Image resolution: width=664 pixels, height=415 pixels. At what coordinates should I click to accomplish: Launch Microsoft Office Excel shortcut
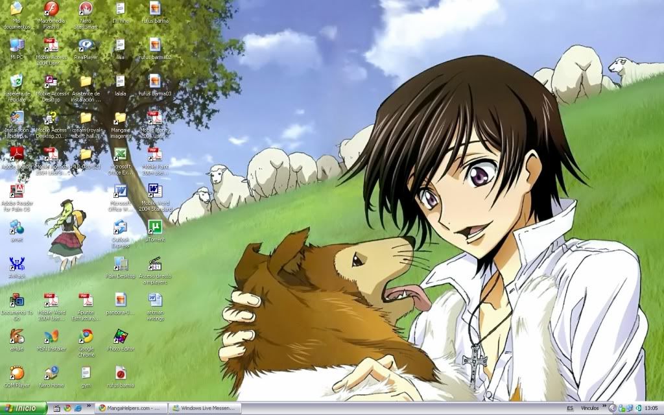coord(121,161)
